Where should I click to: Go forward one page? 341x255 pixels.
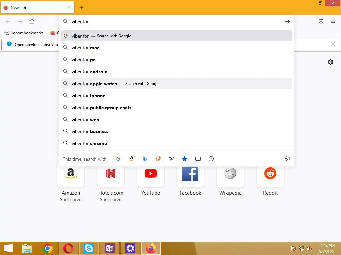(x=20, y=22)
